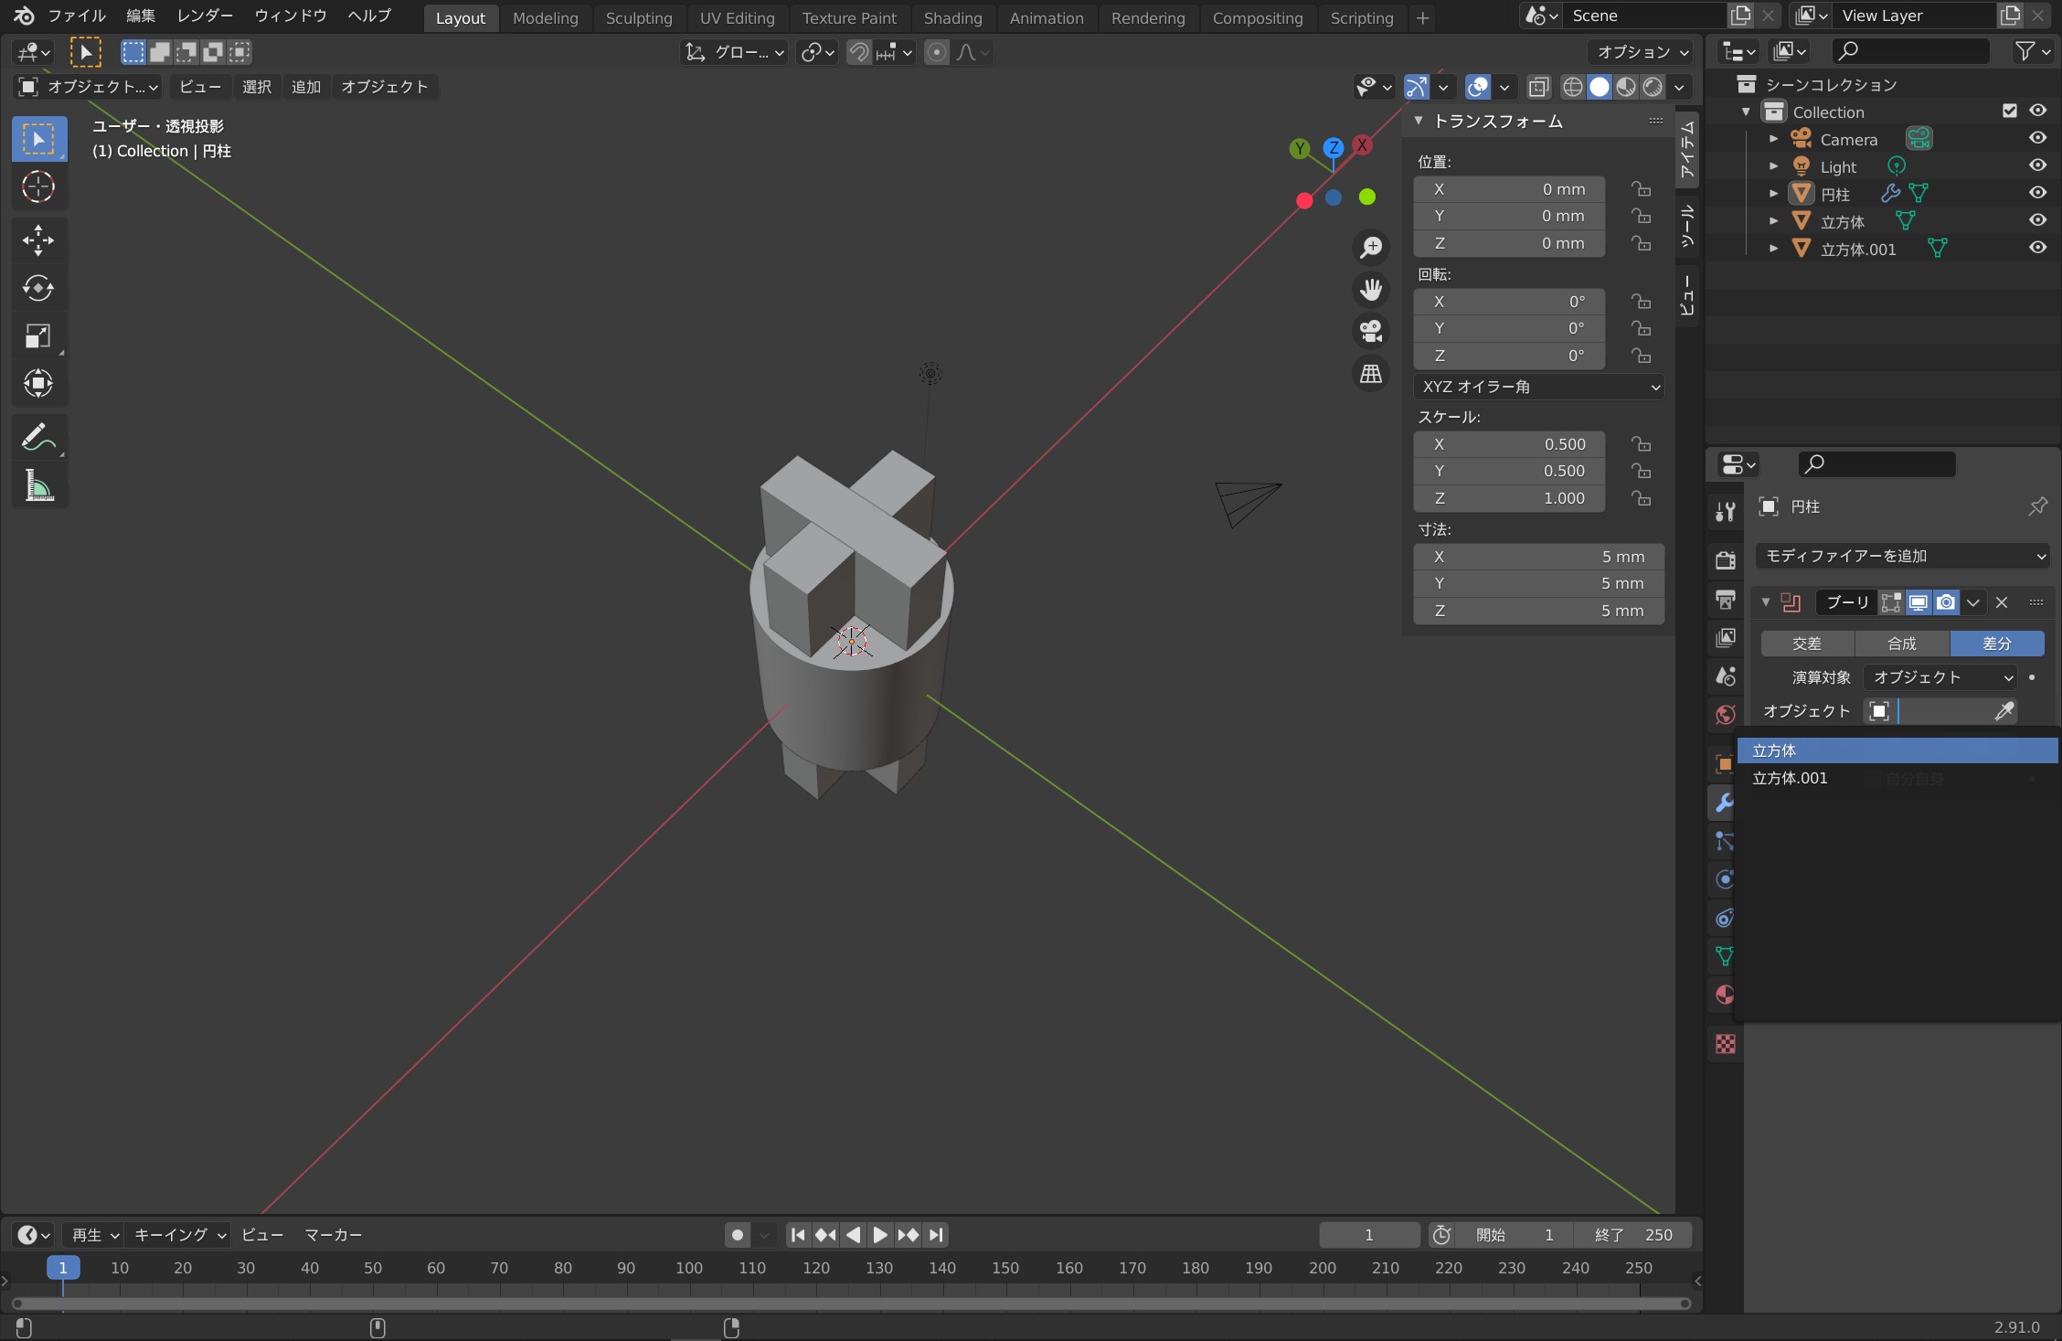Hide 立方体.001 in outliner
Viewport: 2062px width, 1341px height.
2037,248
